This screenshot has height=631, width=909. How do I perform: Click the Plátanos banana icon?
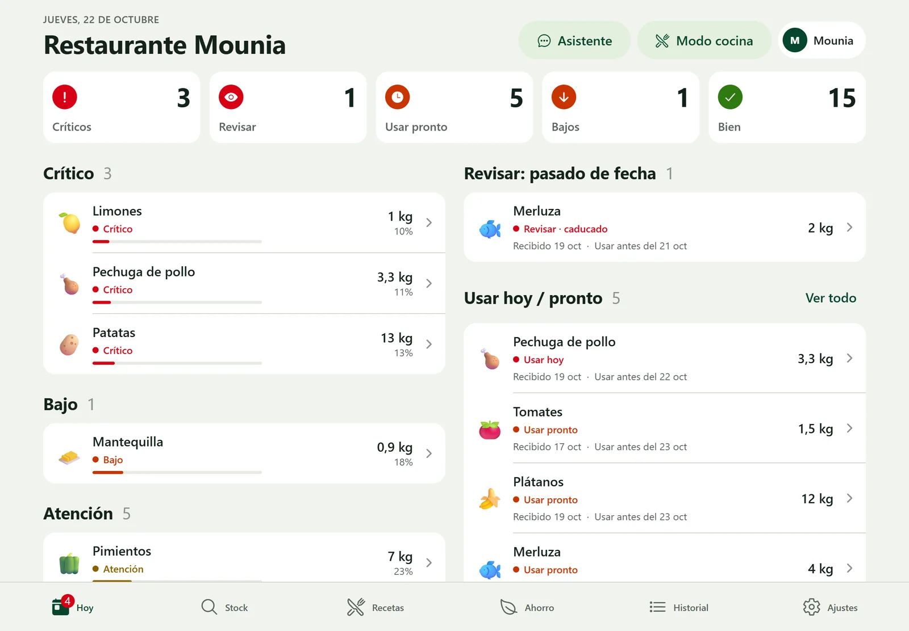click(x=490, y=499)
